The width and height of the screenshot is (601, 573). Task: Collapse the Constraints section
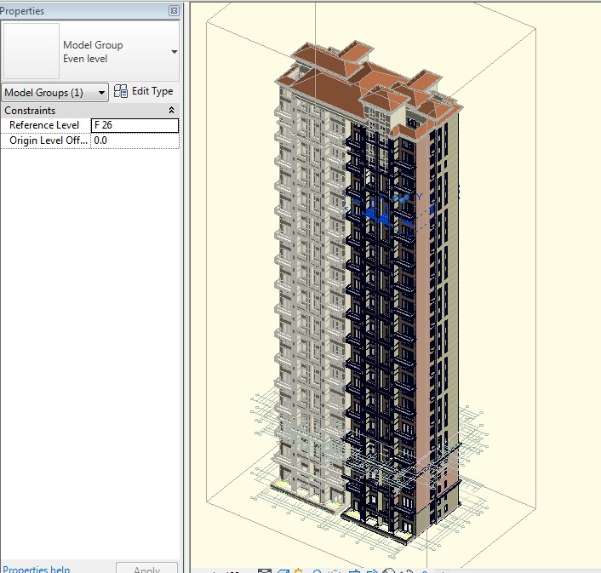coord(171,111)
